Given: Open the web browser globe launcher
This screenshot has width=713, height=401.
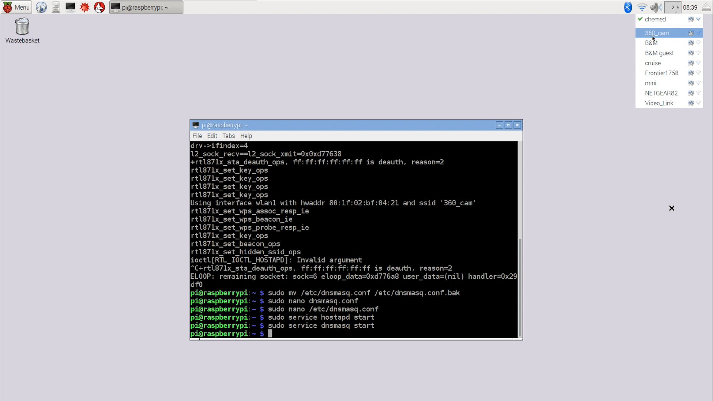Looking at the screenshot, I should 41,7.
